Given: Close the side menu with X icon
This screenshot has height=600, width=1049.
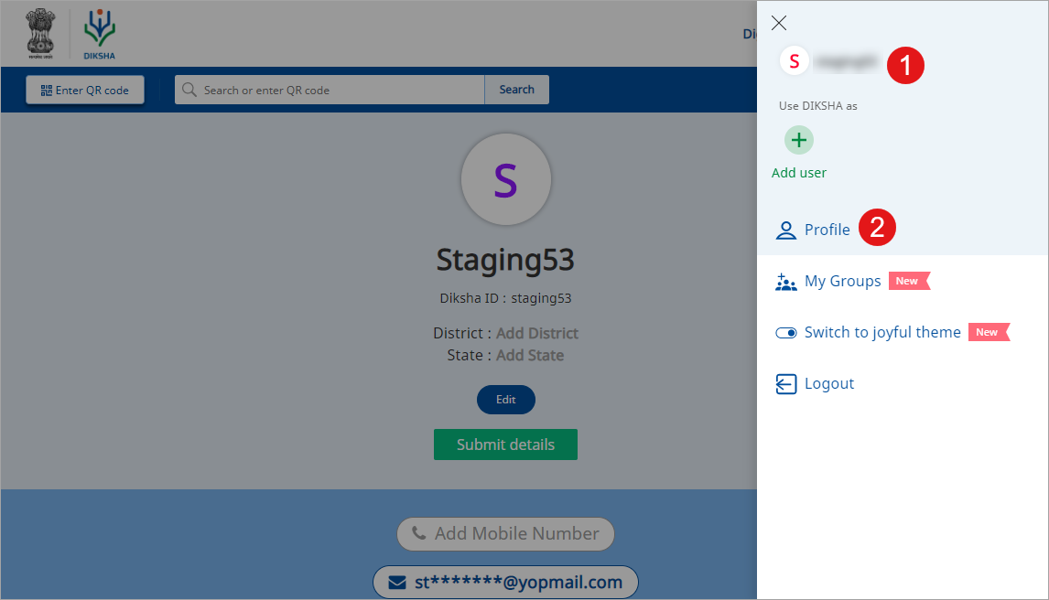Looking at the screenshot, I should [x=779, y=24].
